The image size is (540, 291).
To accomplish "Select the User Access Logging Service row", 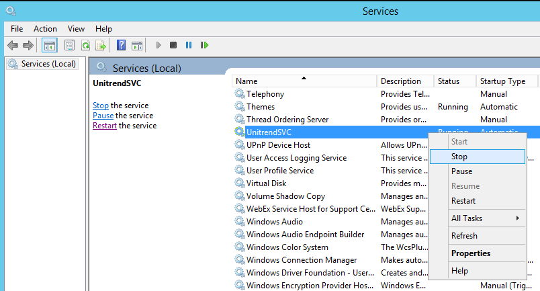I will 330,157.
